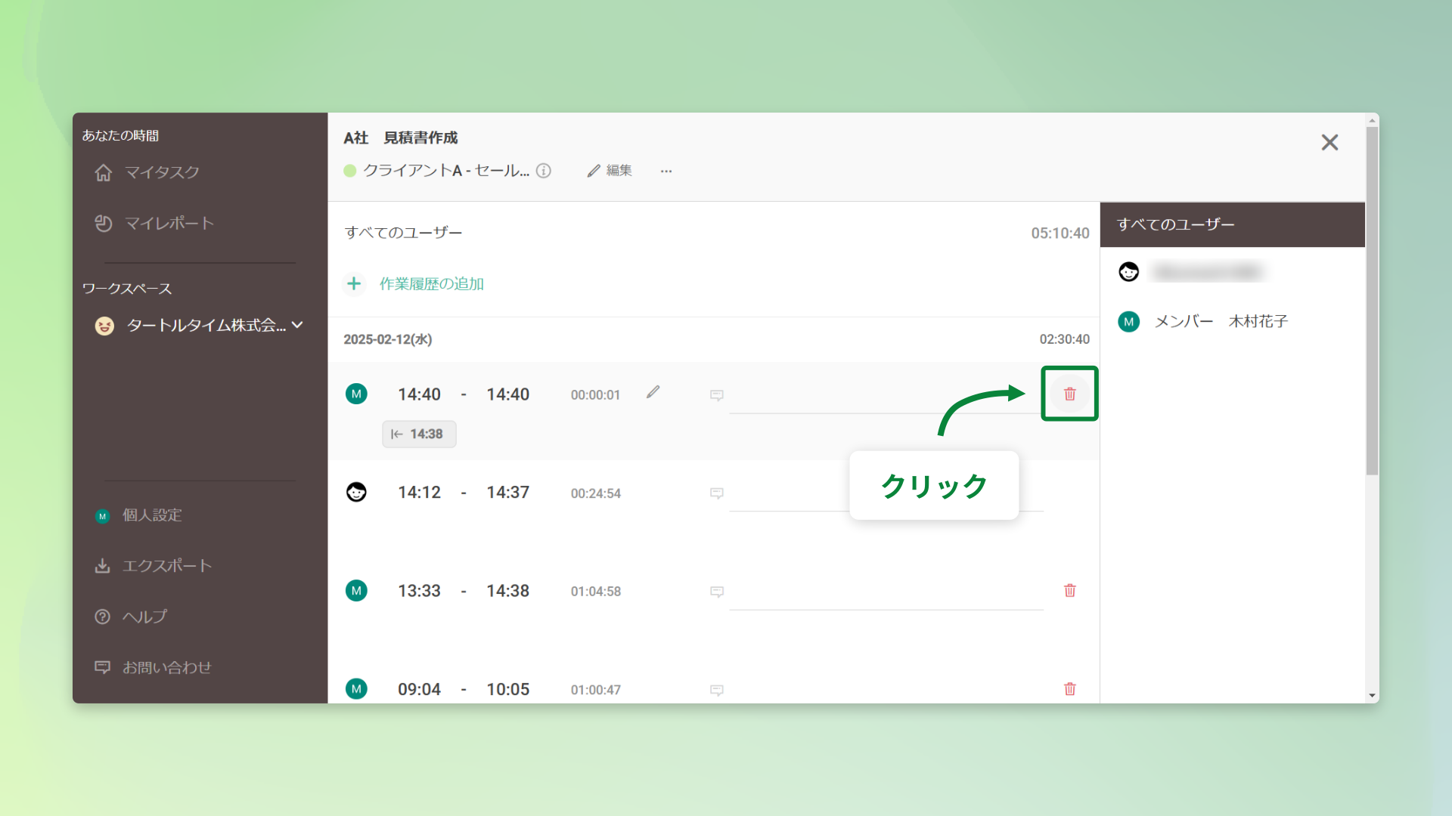
Task: Delete the 09:04 entry via its trash icon
Action: [x=1069, y=689]
